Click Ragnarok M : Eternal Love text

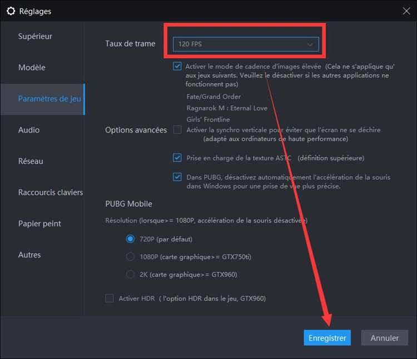coord(227,108)
